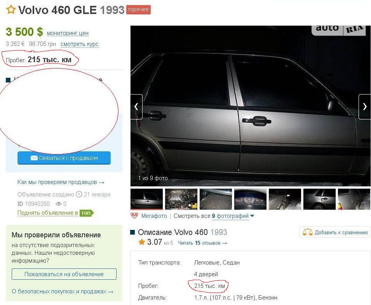Show the next photo with right arrow
371x305 pixels.
(x=365, y=107)
